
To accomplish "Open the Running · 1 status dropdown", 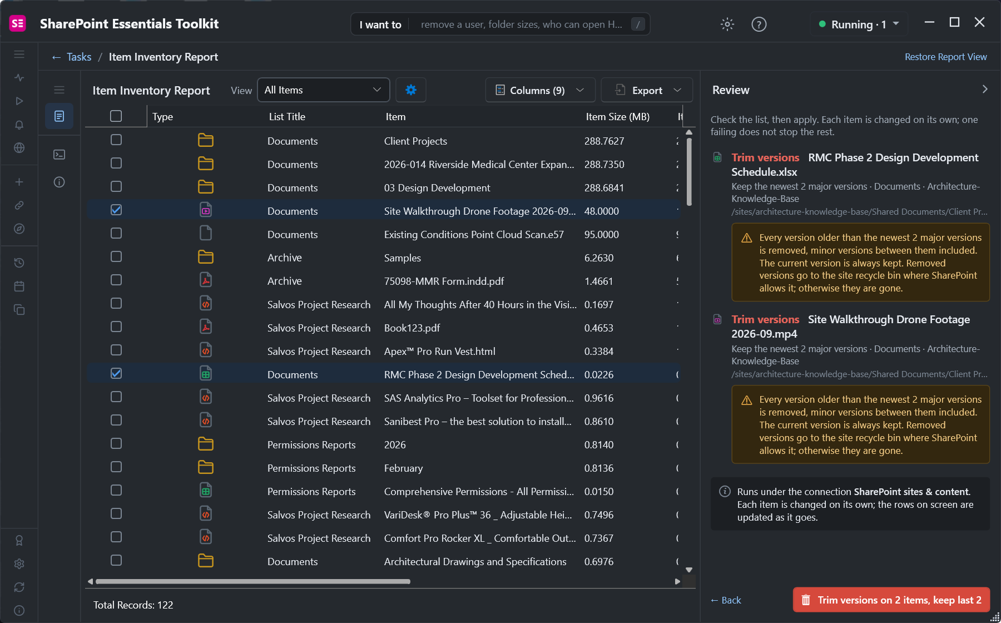I will (859, 24).
